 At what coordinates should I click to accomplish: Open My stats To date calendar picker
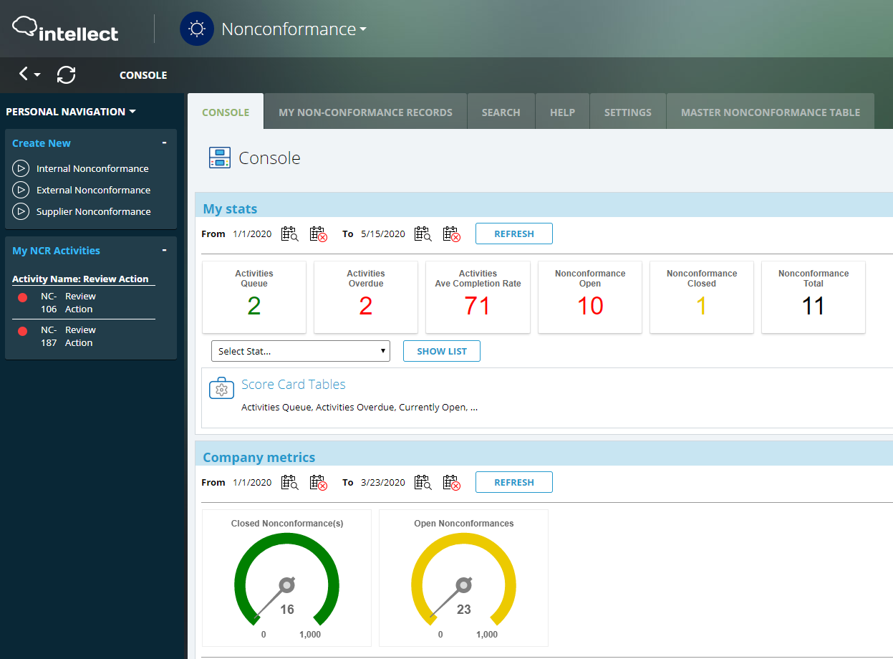(423, 234)
